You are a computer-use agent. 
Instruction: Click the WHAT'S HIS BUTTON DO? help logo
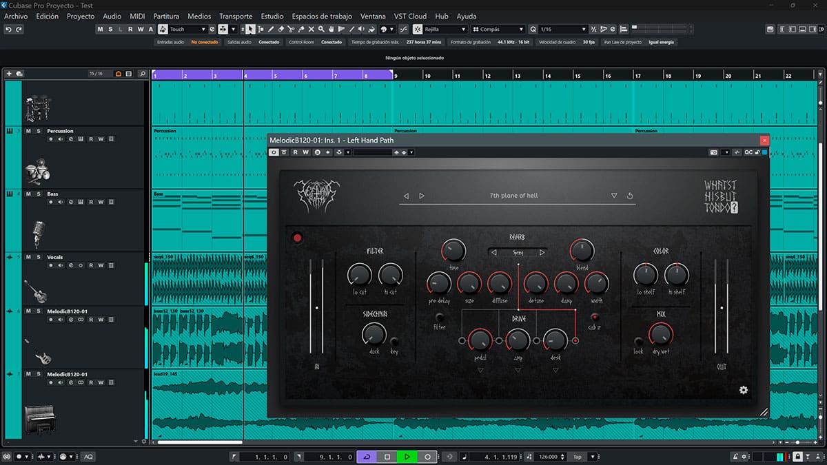pos(721,196)
